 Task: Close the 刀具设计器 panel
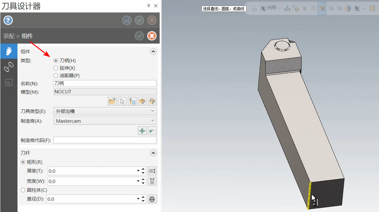[156, 6]
